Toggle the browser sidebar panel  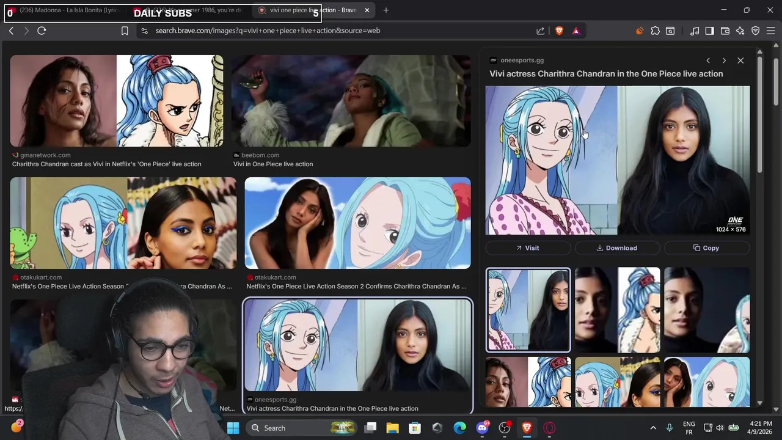[709, 31]
